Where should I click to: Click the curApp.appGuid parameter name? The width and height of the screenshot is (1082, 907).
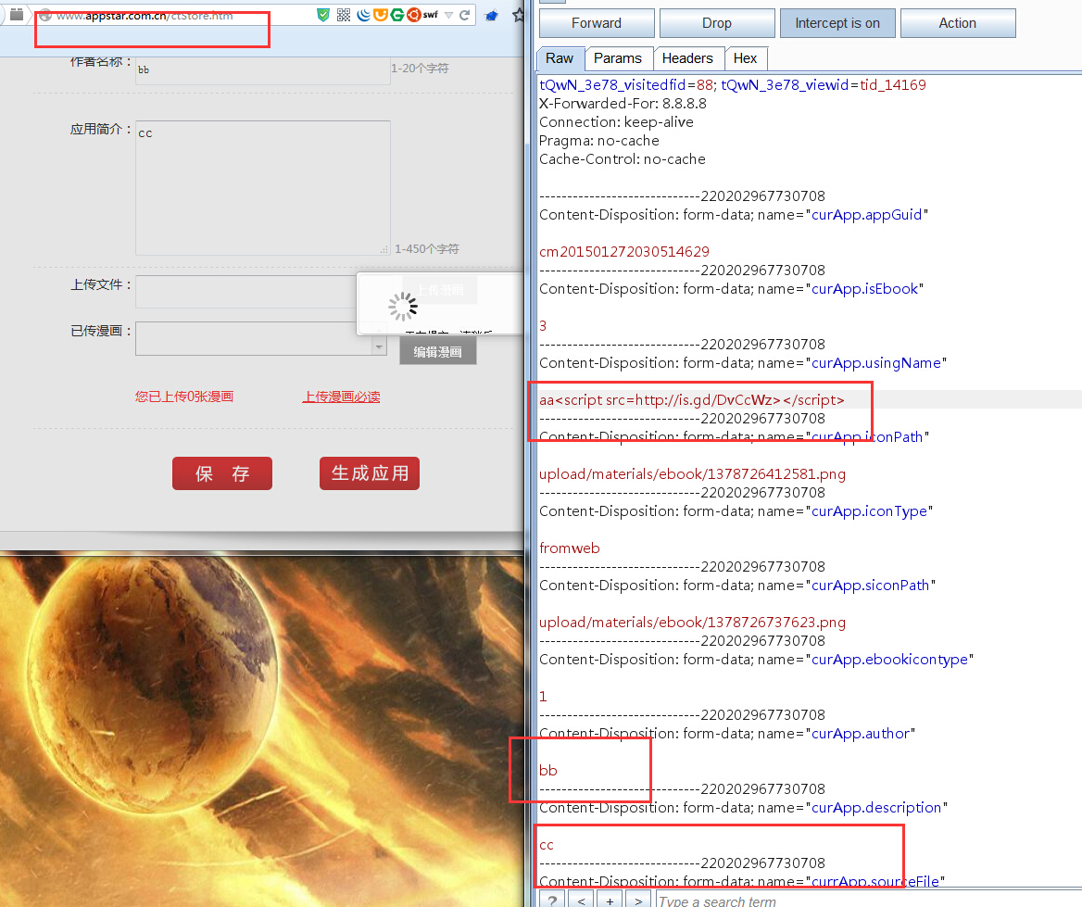tap(867, 215)
